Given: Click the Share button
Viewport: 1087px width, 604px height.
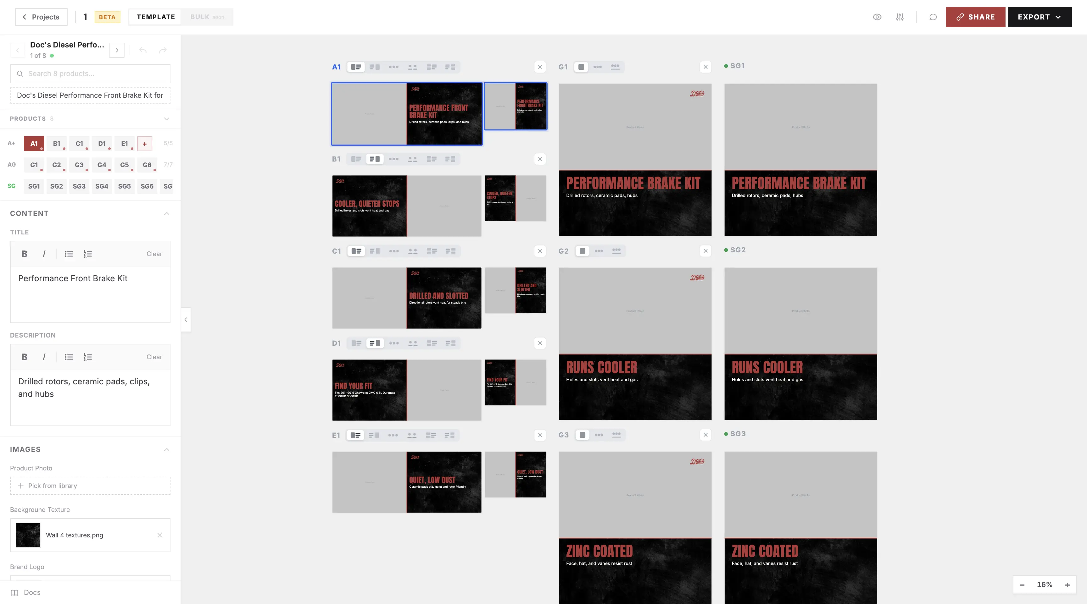Looking at the screenshot, I should pyautogui.click(x=975, y=17).
